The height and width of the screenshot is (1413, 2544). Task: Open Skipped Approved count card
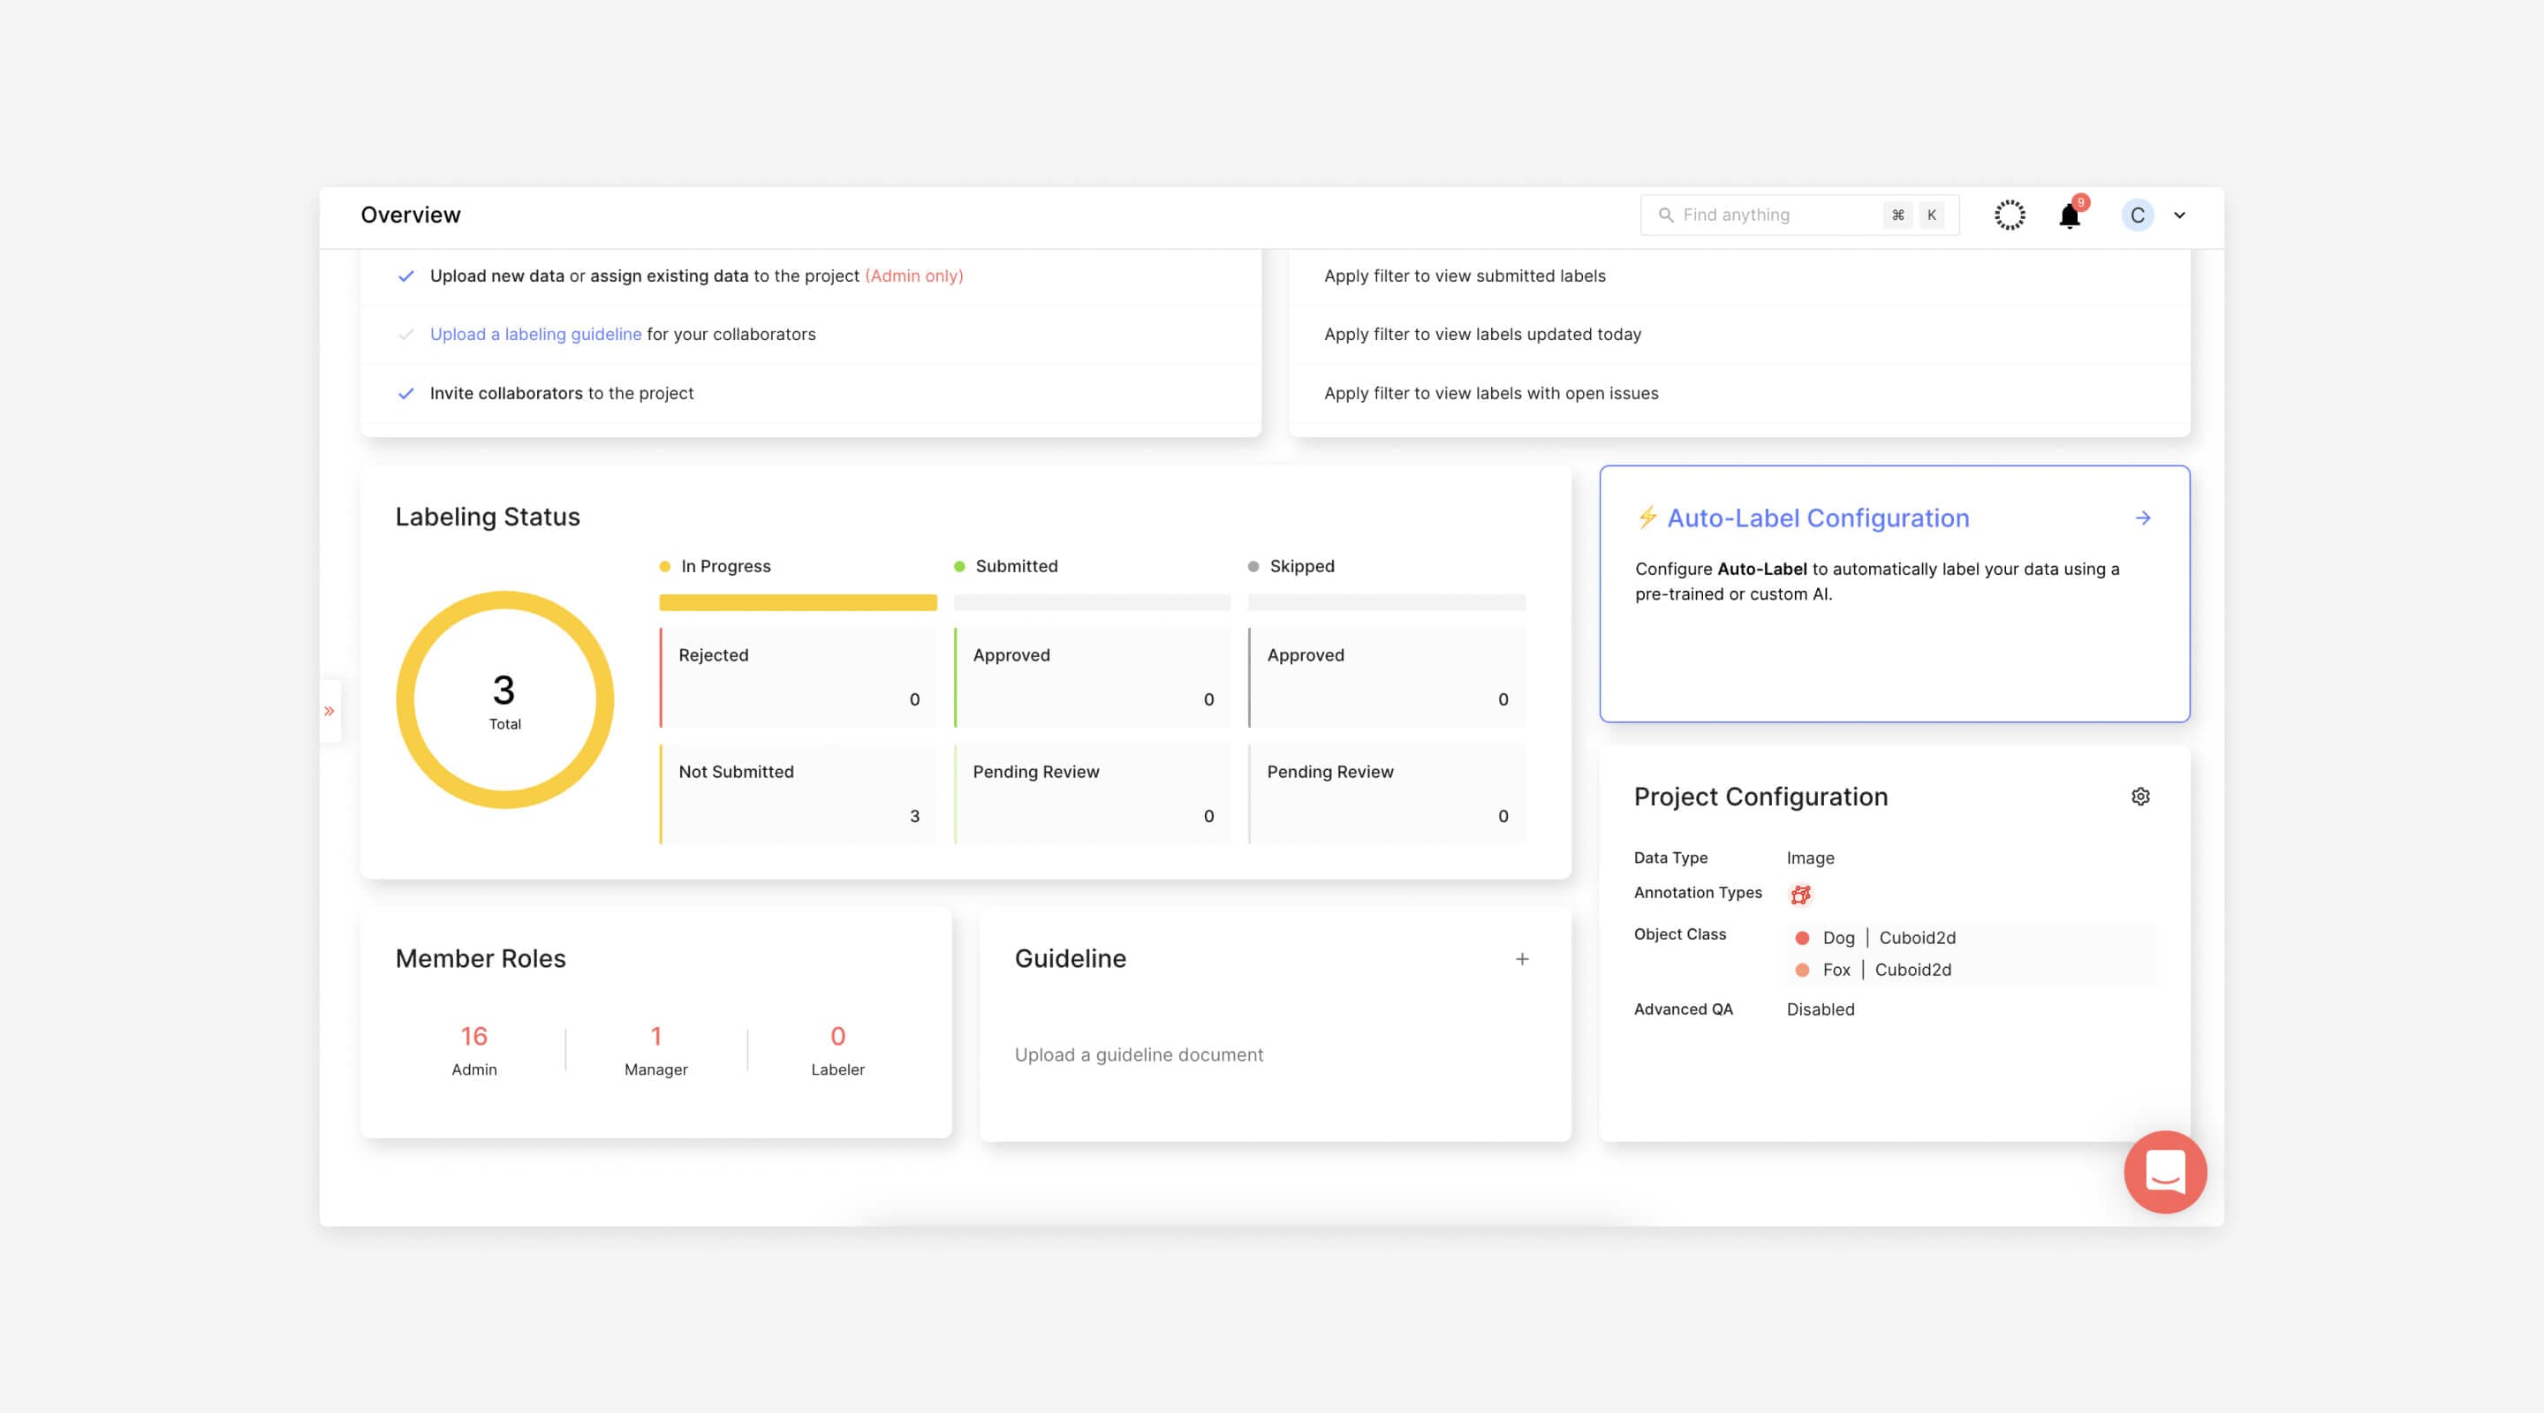(x=1387, y=678)
